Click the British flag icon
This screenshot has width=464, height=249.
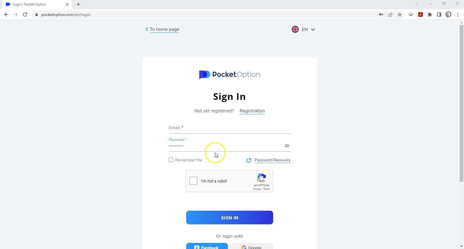[x=295, y=29]
